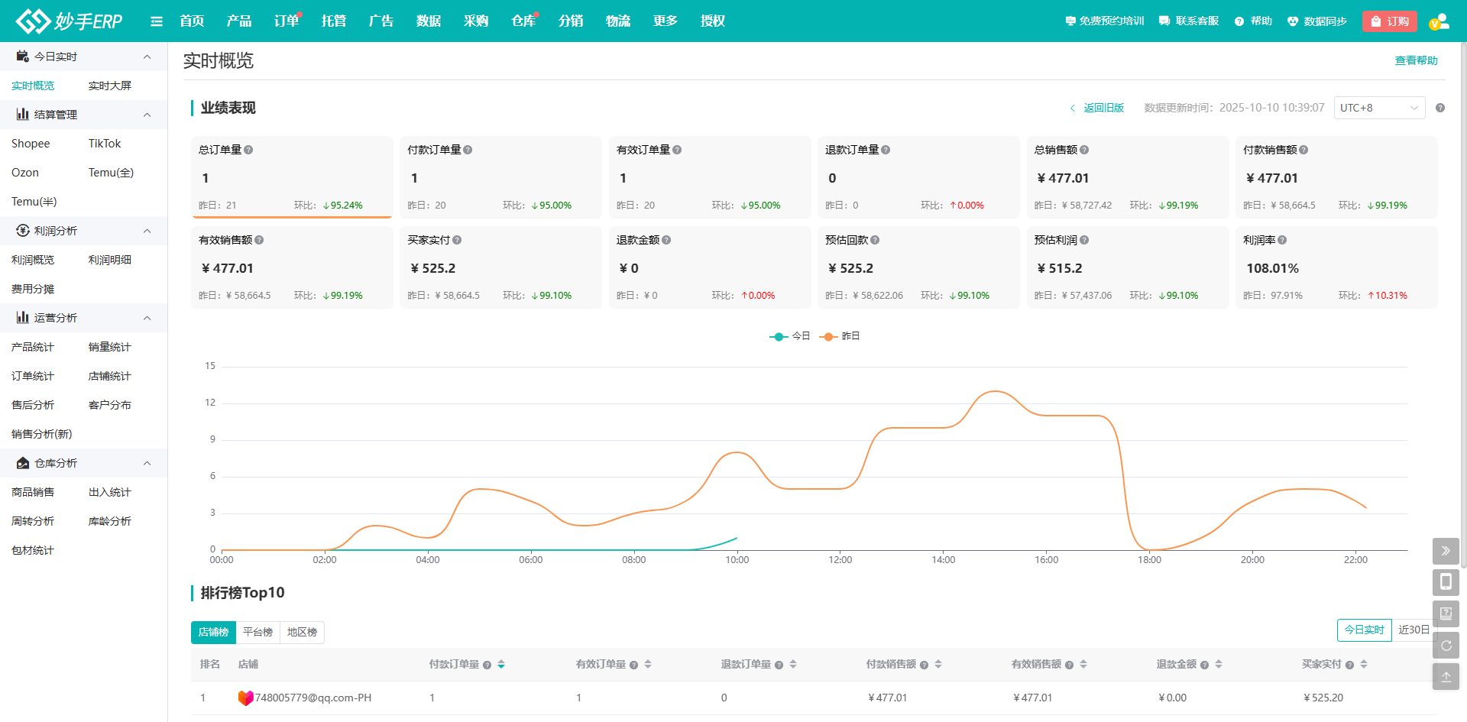Image resolution: width=1467 pixels, height=722 pixels.
Task: Collapse the 利润分析 sidebar section
Action: (x=147, y=231)
